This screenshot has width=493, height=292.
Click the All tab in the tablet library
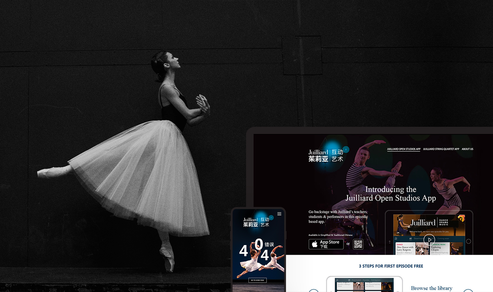[x=411, y=239]
